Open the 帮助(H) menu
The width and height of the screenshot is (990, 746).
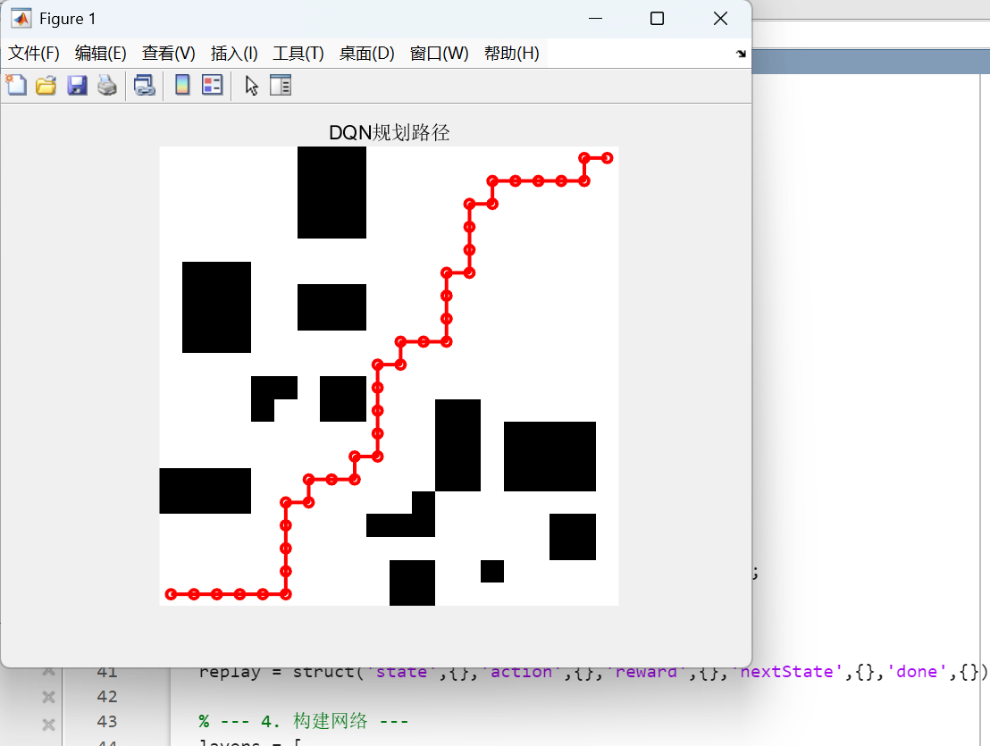tap(511, 53)
